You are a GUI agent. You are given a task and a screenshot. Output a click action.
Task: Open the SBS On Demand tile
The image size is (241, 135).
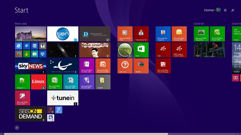(31, 114)
